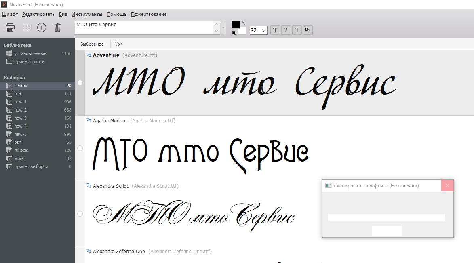
Task: Click sample text box scroll-up arrow
Action: click(x=216, y=25)
